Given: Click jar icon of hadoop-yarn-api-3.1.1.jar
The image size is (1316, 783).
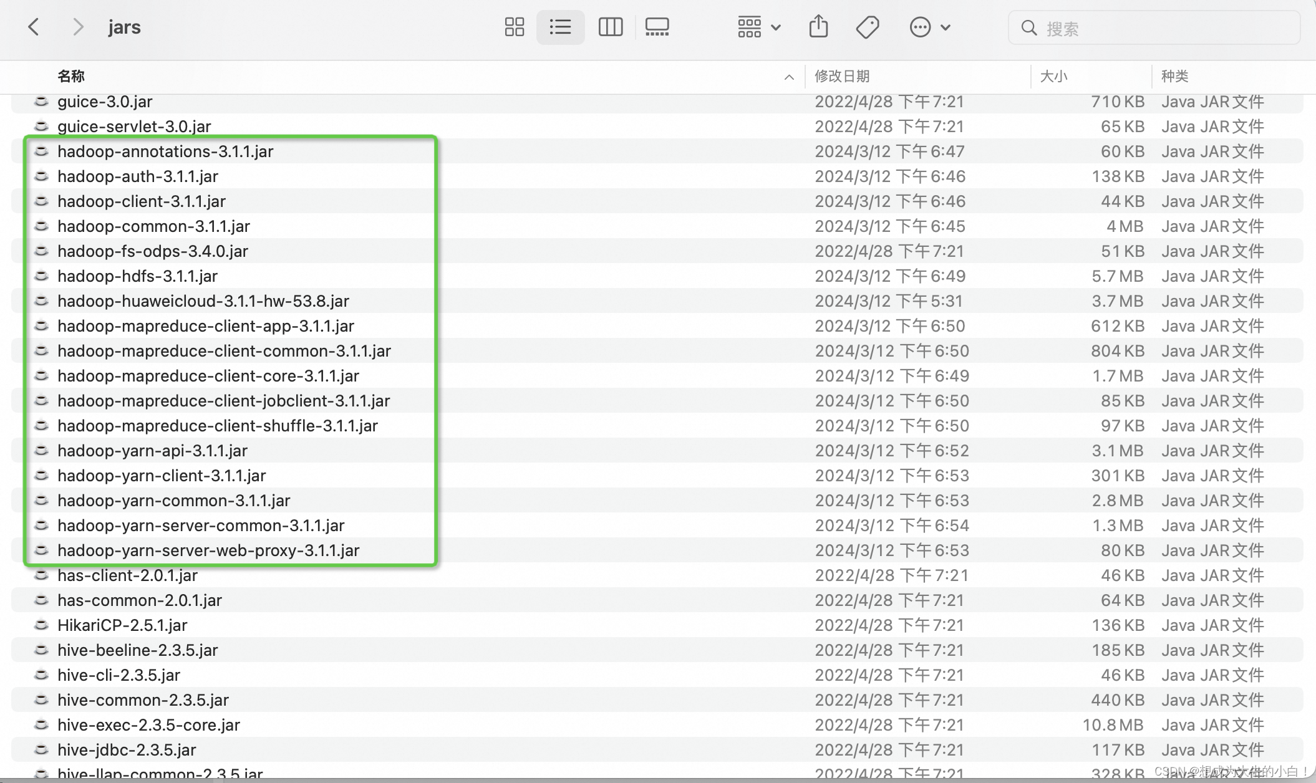Looking at the screenshot, I should point(41,450).
